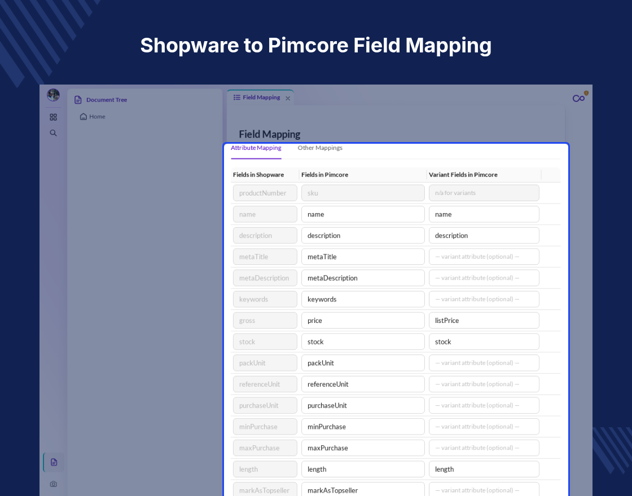632x496 pixels.
Task: Click the Document Tree header icon
Action: [x=78, y=100]
